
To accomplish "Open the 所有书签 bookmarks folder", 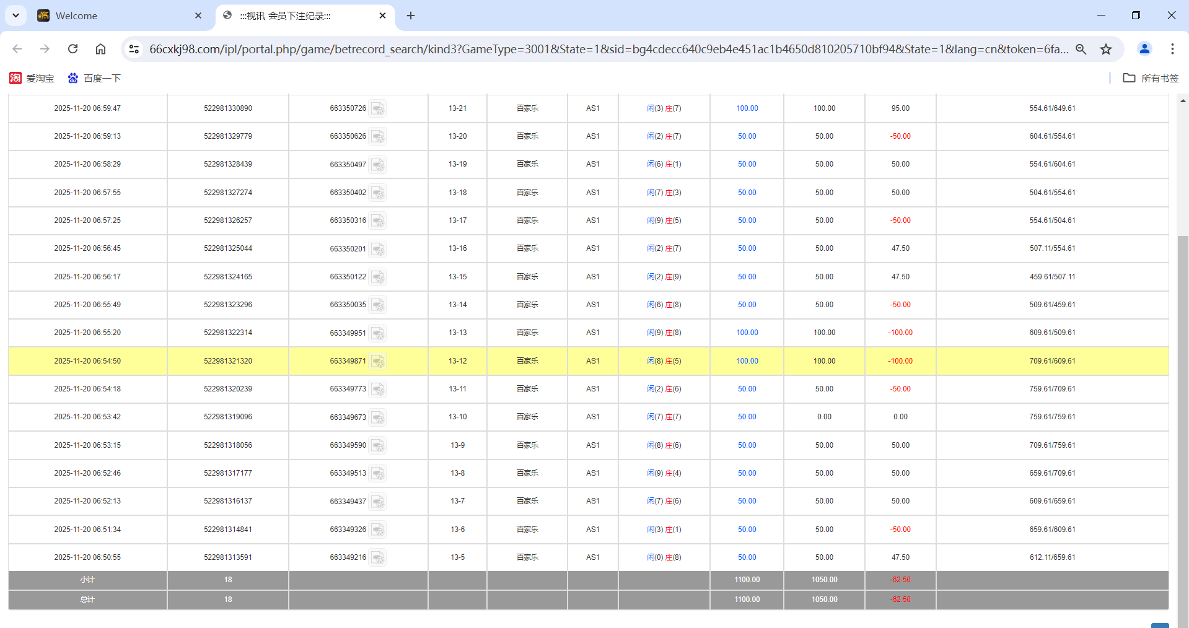I will (1151, 78).
